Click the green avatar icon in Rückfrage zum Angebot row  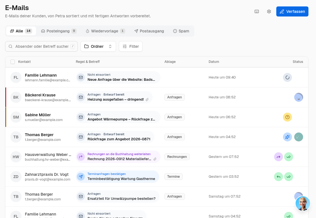pyautogui.click(x=299, y=137)
